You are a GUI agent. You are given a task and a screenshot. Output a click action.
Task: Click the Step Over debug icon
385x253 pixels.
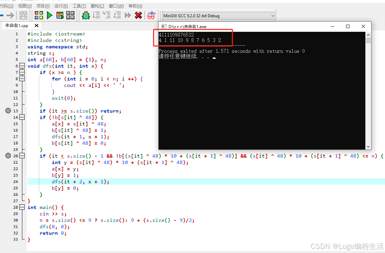click(x=96, y=16)
